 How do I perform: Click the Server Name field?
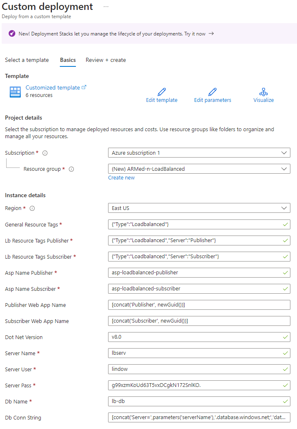[x=199, y=353]
